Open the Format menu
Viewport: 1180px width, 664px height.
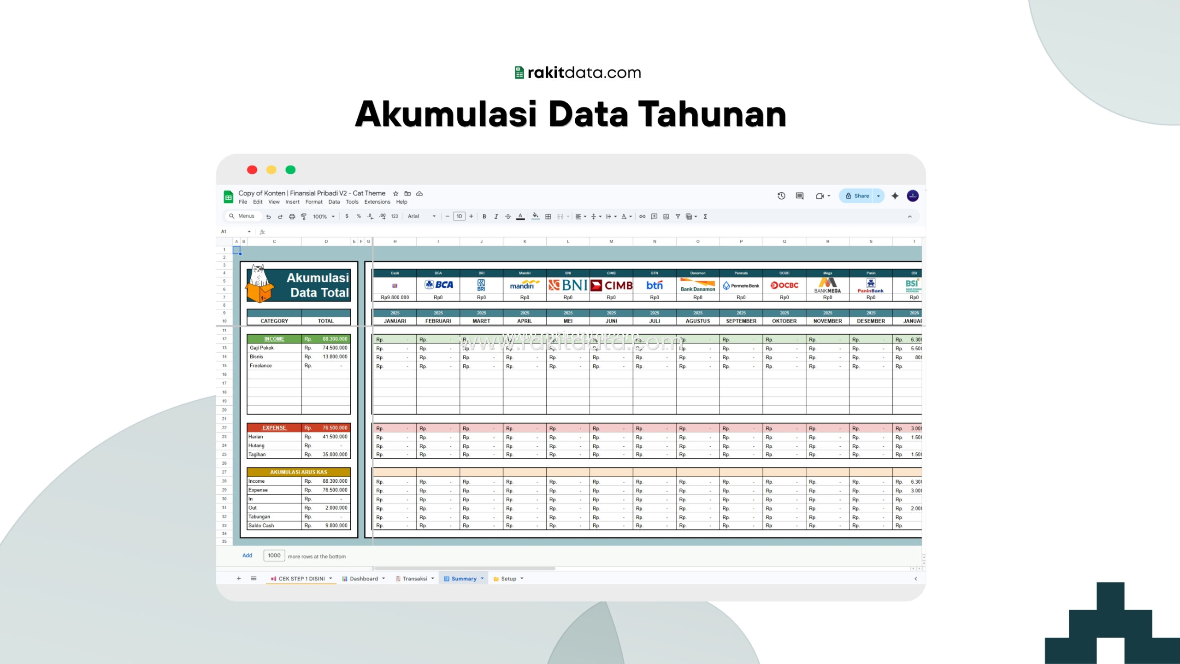pyautogui.click(x=314, y=202)
